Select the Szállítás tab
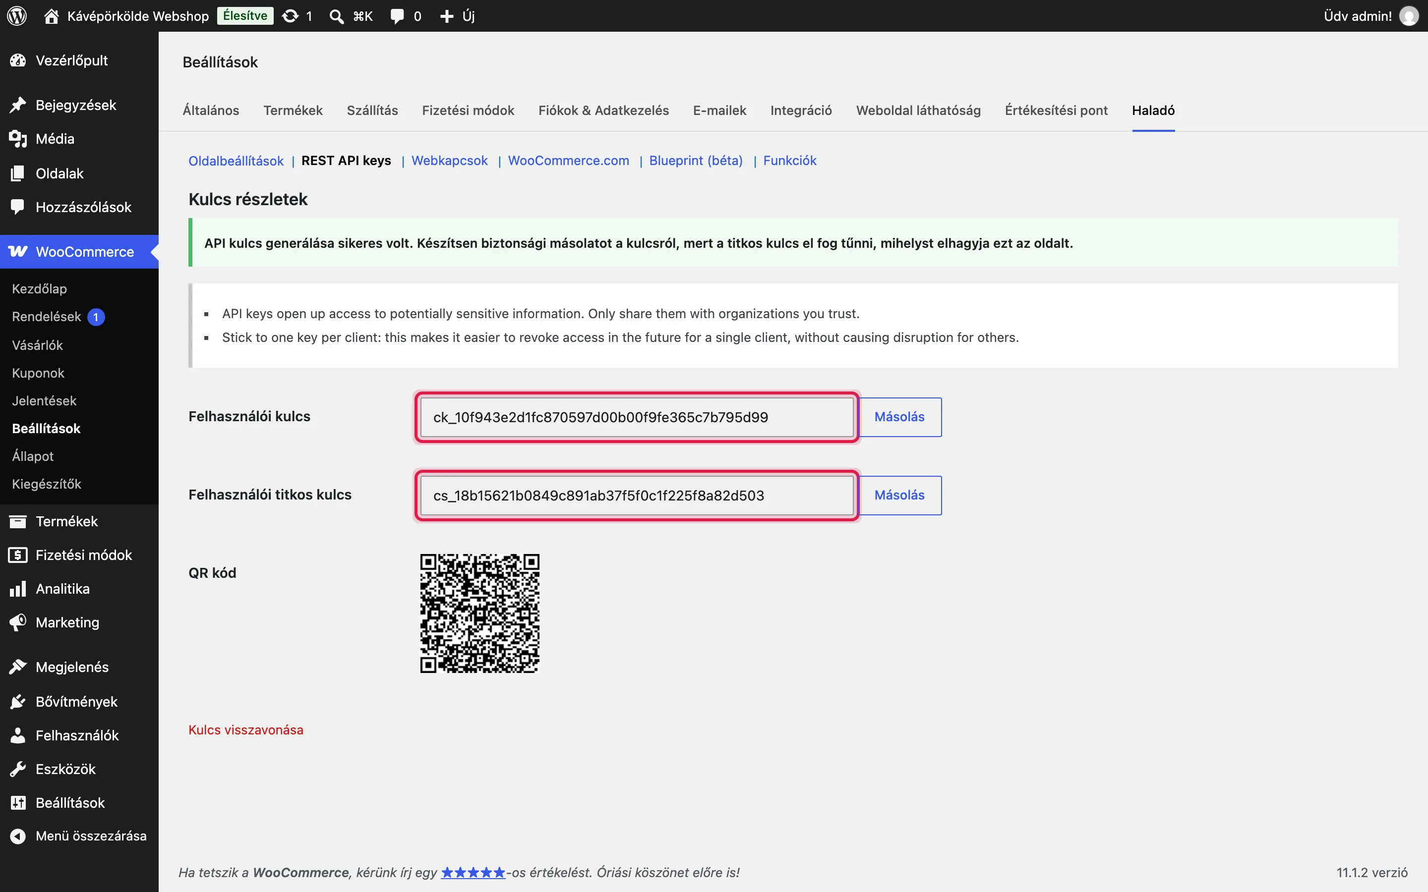Viewport: 1428px width, 892px height. click(x=372, y=111)
